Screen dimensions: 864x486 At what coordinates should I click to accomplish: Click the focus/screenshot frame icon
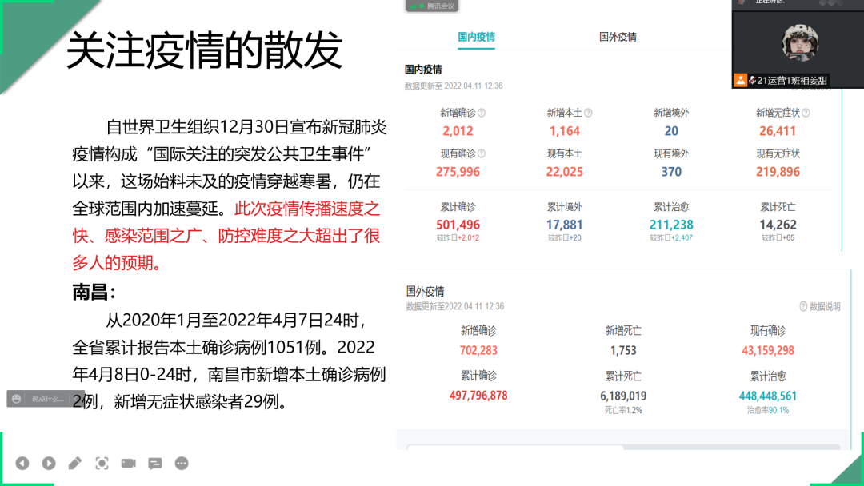click(102, 463)
